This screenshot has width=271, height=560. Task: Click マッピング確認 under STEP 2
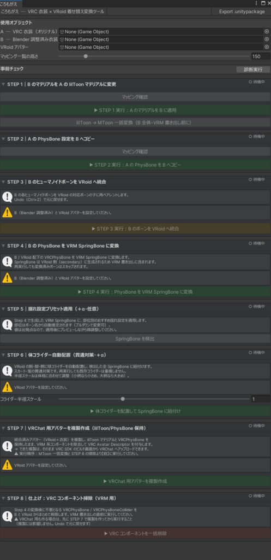coord(135,151)
